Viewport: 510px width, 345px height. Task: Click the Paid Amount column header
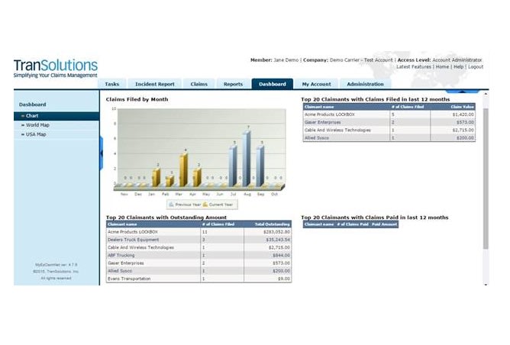pyautogui.click(x=385, y=224)
